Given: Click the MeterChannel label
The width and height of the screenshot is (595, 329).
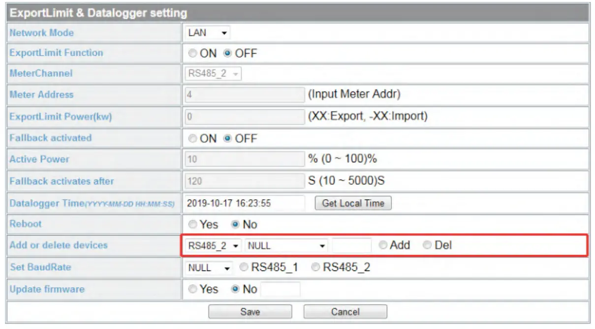Looking at the screenshot, I should 41,73.
